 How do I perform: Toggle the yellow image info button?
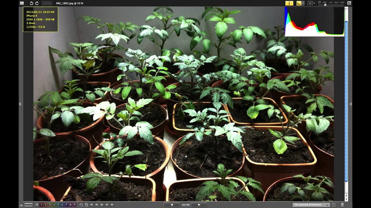pos(289,3)
